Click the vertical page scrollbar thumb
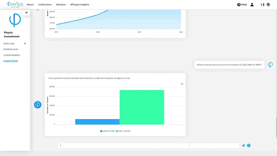This screenshot has height=156, width=277. point(276,127)
